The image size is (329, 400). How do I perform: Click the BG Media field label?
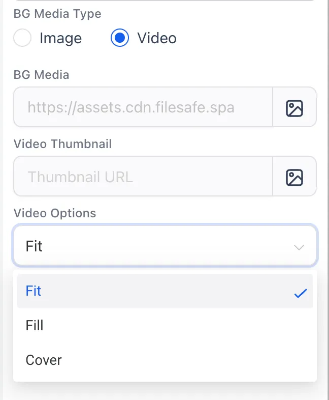41,75
